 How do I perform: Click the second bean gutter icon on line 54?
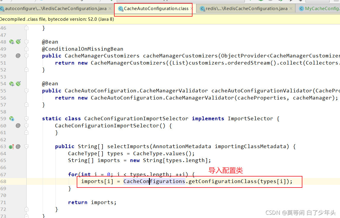[18, 83]
